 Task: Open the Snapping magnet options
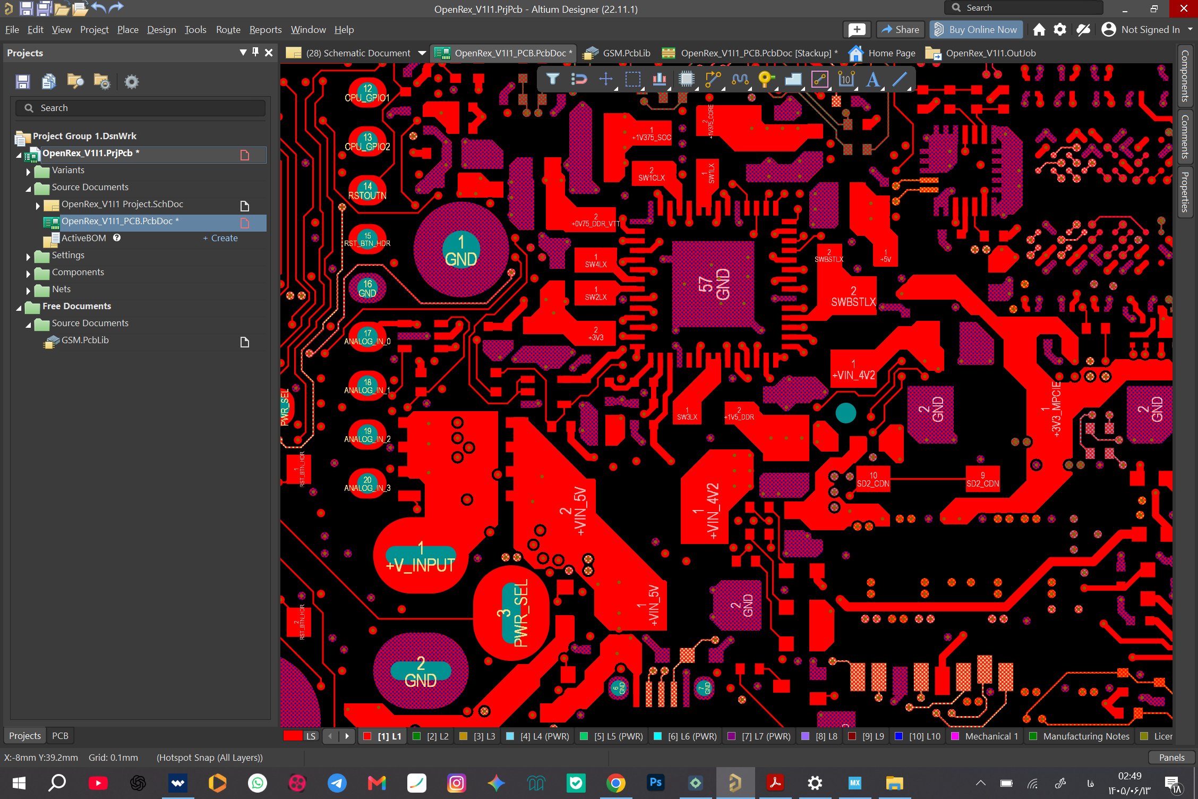579,79
